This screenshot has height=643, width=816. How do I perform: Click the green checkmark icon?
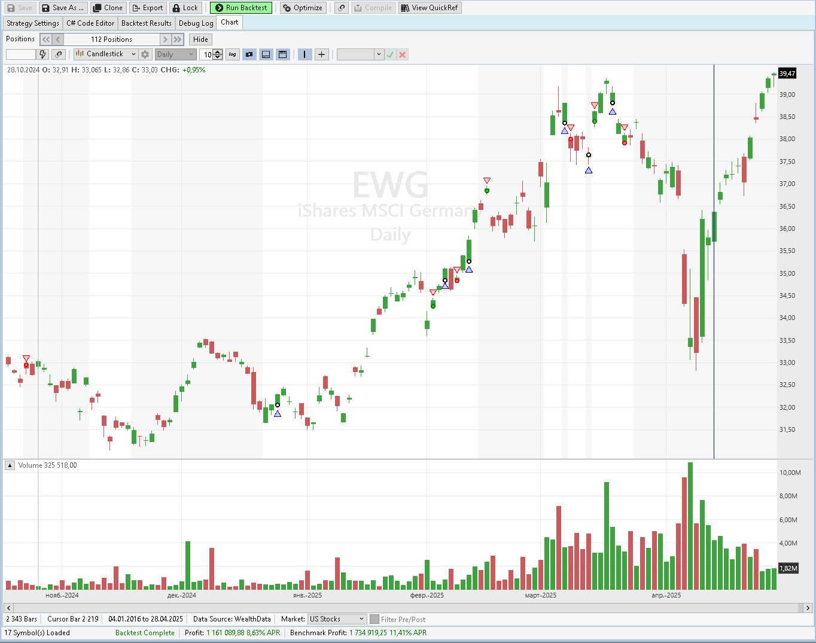click(x=390, y=54)
